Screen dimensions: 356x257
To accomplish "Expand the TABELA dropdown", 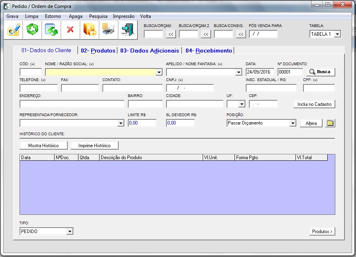I will [337, 34].
